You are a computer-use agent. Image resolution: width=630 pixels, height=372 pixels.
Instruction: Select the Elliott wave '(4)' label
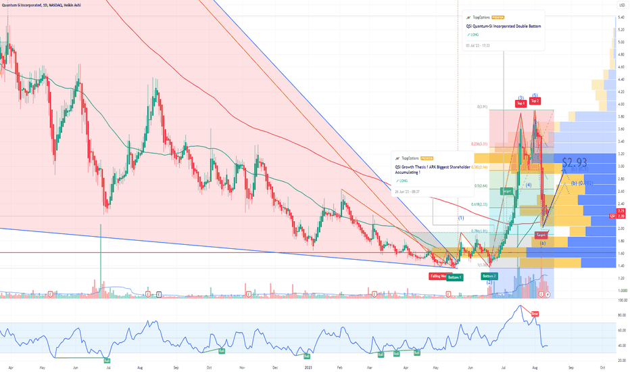click(x=529, y=185)
